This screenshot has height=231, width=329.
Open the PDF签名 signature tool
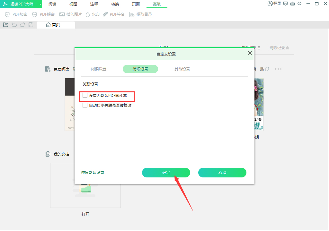(114, 14)
